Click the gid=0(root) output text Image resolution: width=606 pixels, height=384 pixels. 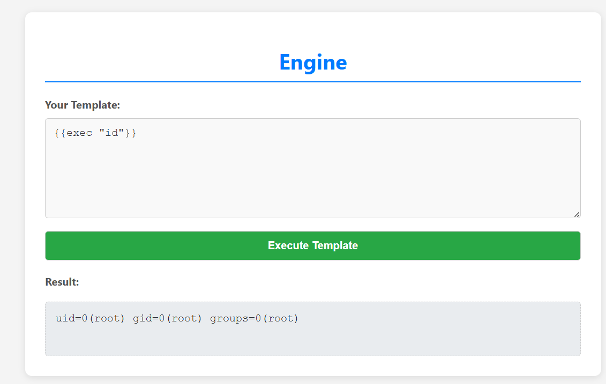pos(167,319)
